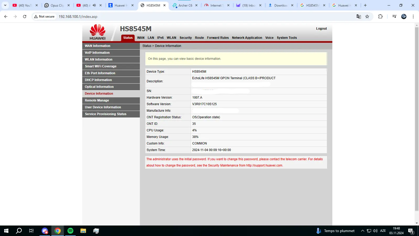Open the Chrome profile avatar
Screen dimensions: 419x236
(404, 17)
